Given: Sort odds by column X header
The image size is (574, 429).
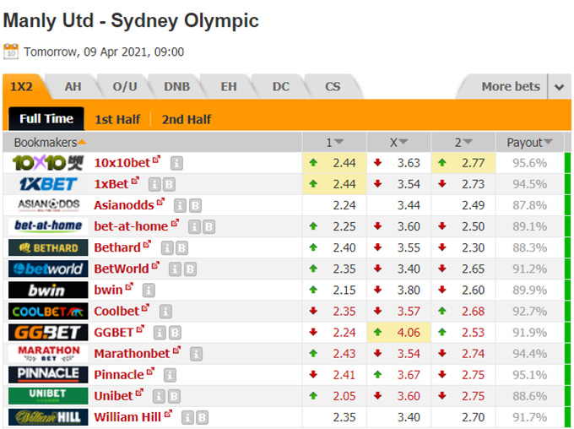Looking at the screenshot, I should [398, 143].
